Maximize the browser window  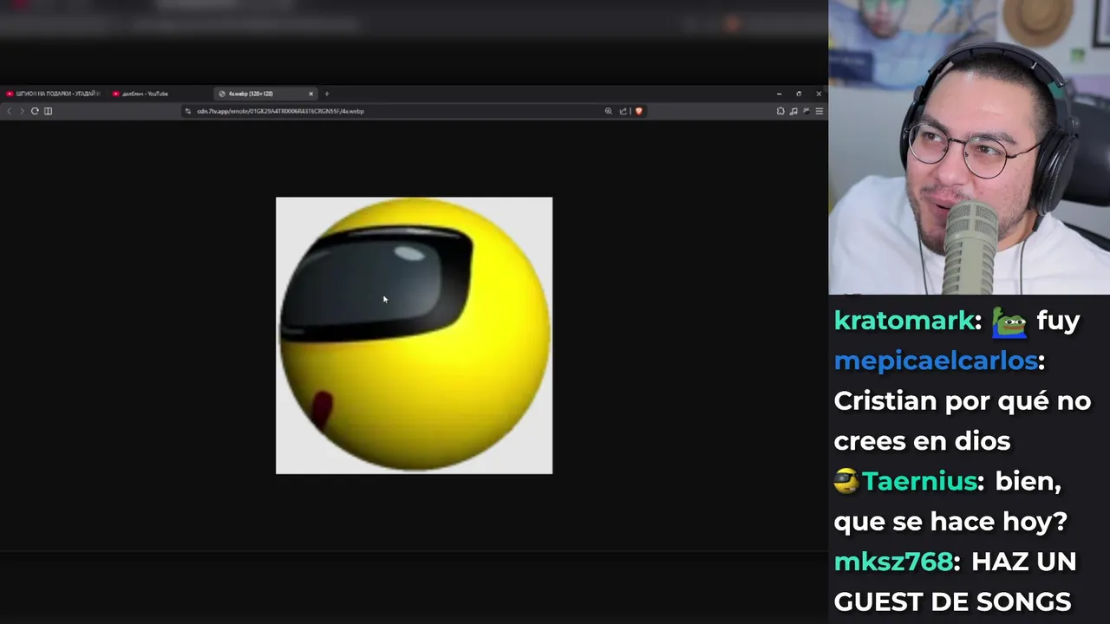(x=799, y=94)
